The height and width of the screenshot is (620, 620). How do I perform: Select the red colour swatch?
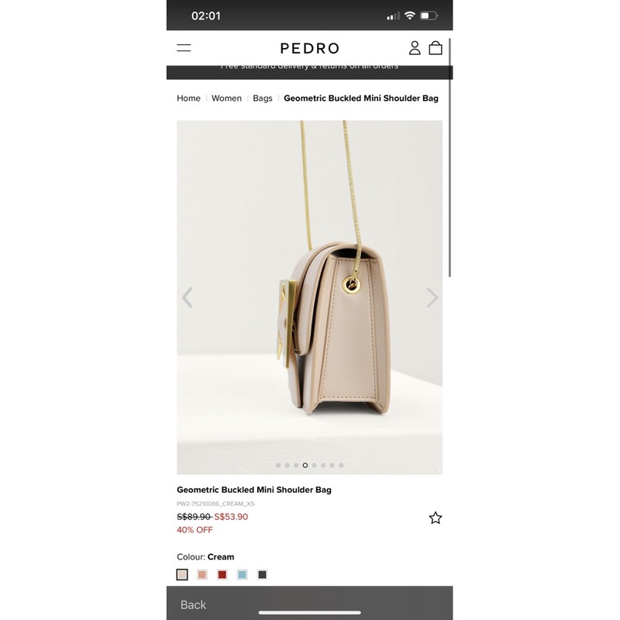[x=222, y=574]
